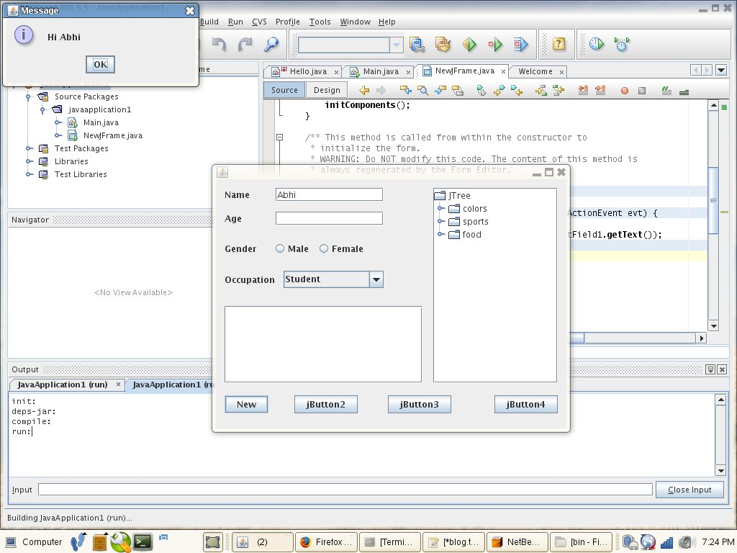The image size is (737, 553).
Task: Expand the sports node in JTree
Action: coord(441,221)
